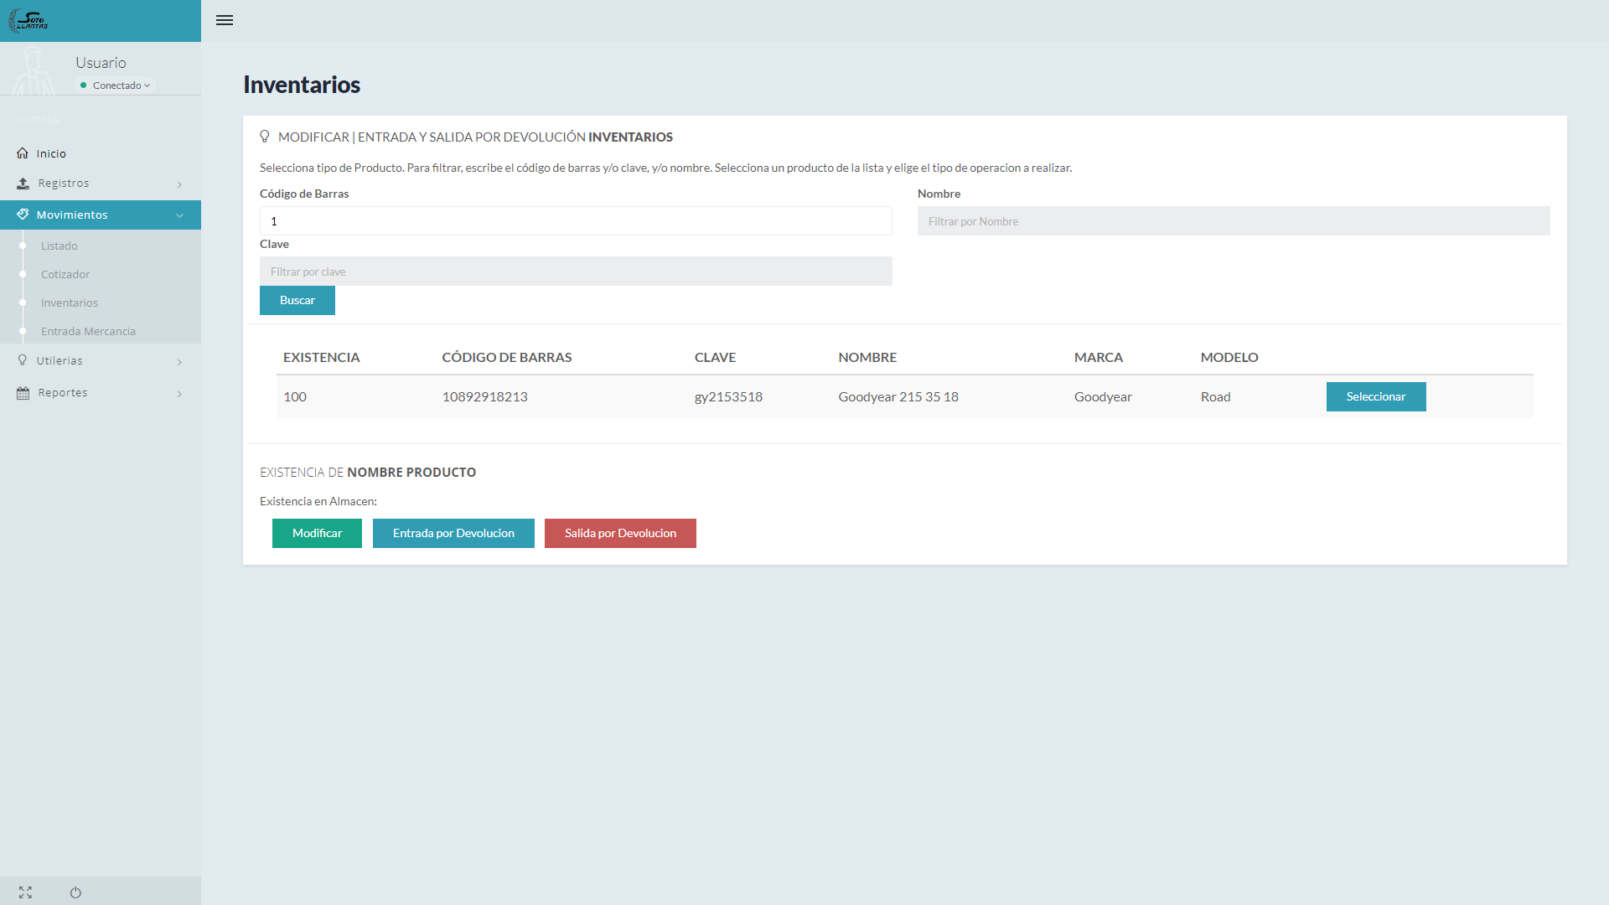Open the Cotizador menu item
This screenshot has width=1609, height=905.
point(65,274)
